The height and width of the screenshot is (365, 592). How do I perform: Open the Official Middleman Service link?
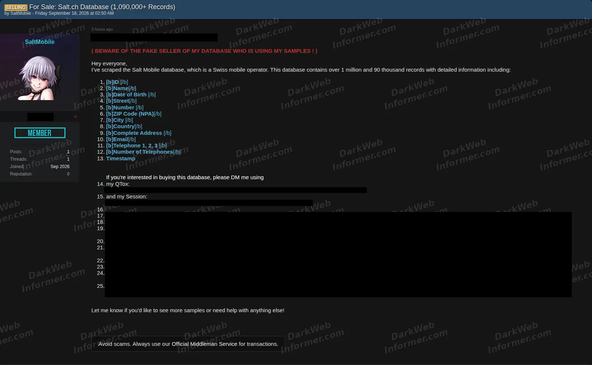click(x=204, y=344)
